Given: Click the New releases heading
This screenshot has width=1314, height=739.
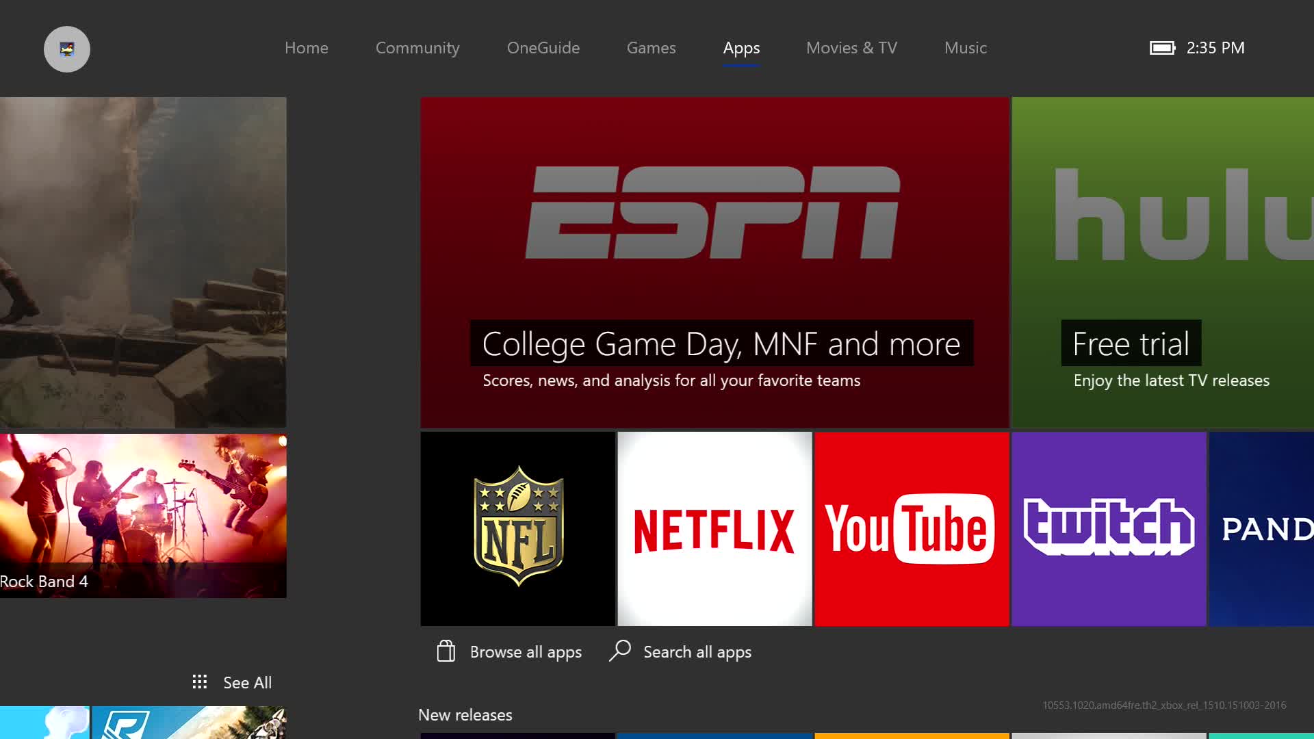Looking at the screenshot, I should coord(465,715).
